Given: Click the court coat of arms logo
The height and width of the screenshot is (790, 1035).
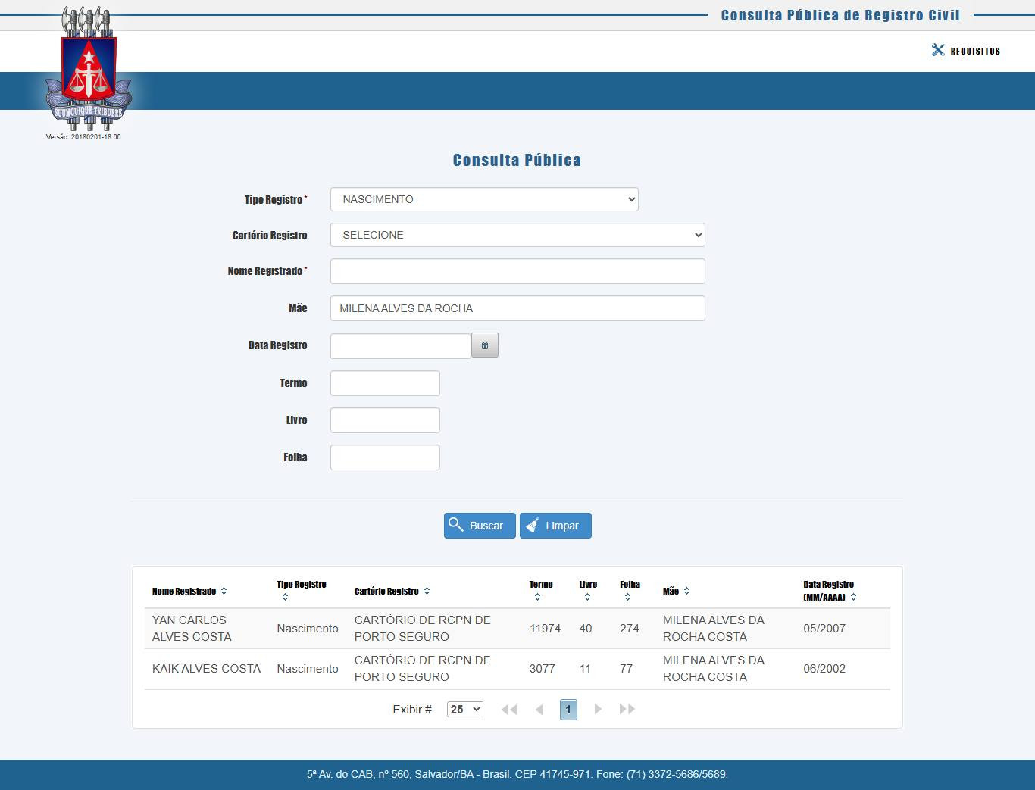Looking at the screenshot, I should (x=88, y=70).
